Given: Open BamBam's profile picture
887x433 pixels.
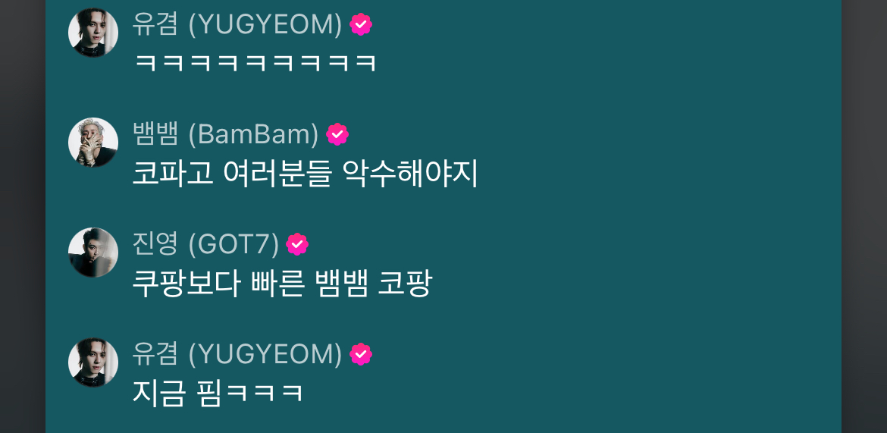Looking at the screenshot, I should 92,142.
